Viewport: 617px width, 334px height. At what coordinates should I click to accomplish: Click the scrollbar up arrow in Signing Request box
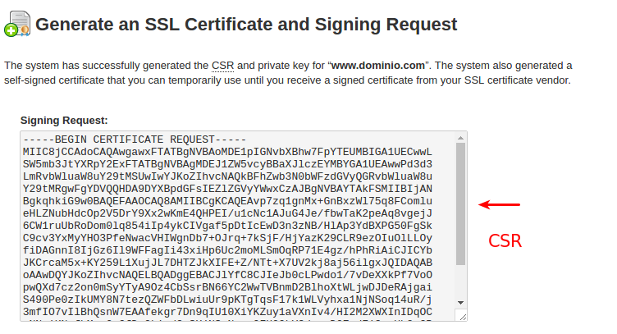pyautogui.click(x=461, y=138)
